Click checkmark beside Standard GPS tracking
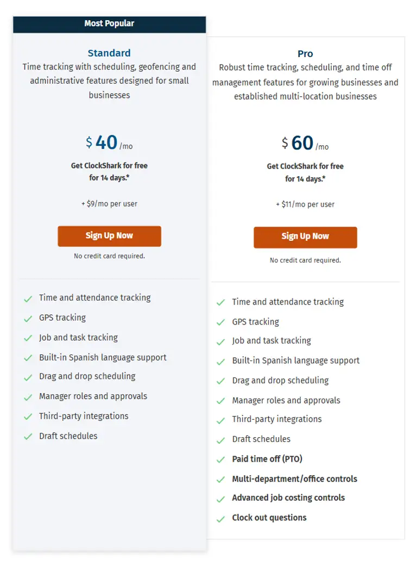The image size is (417, 566). click(x=28, y=318)
